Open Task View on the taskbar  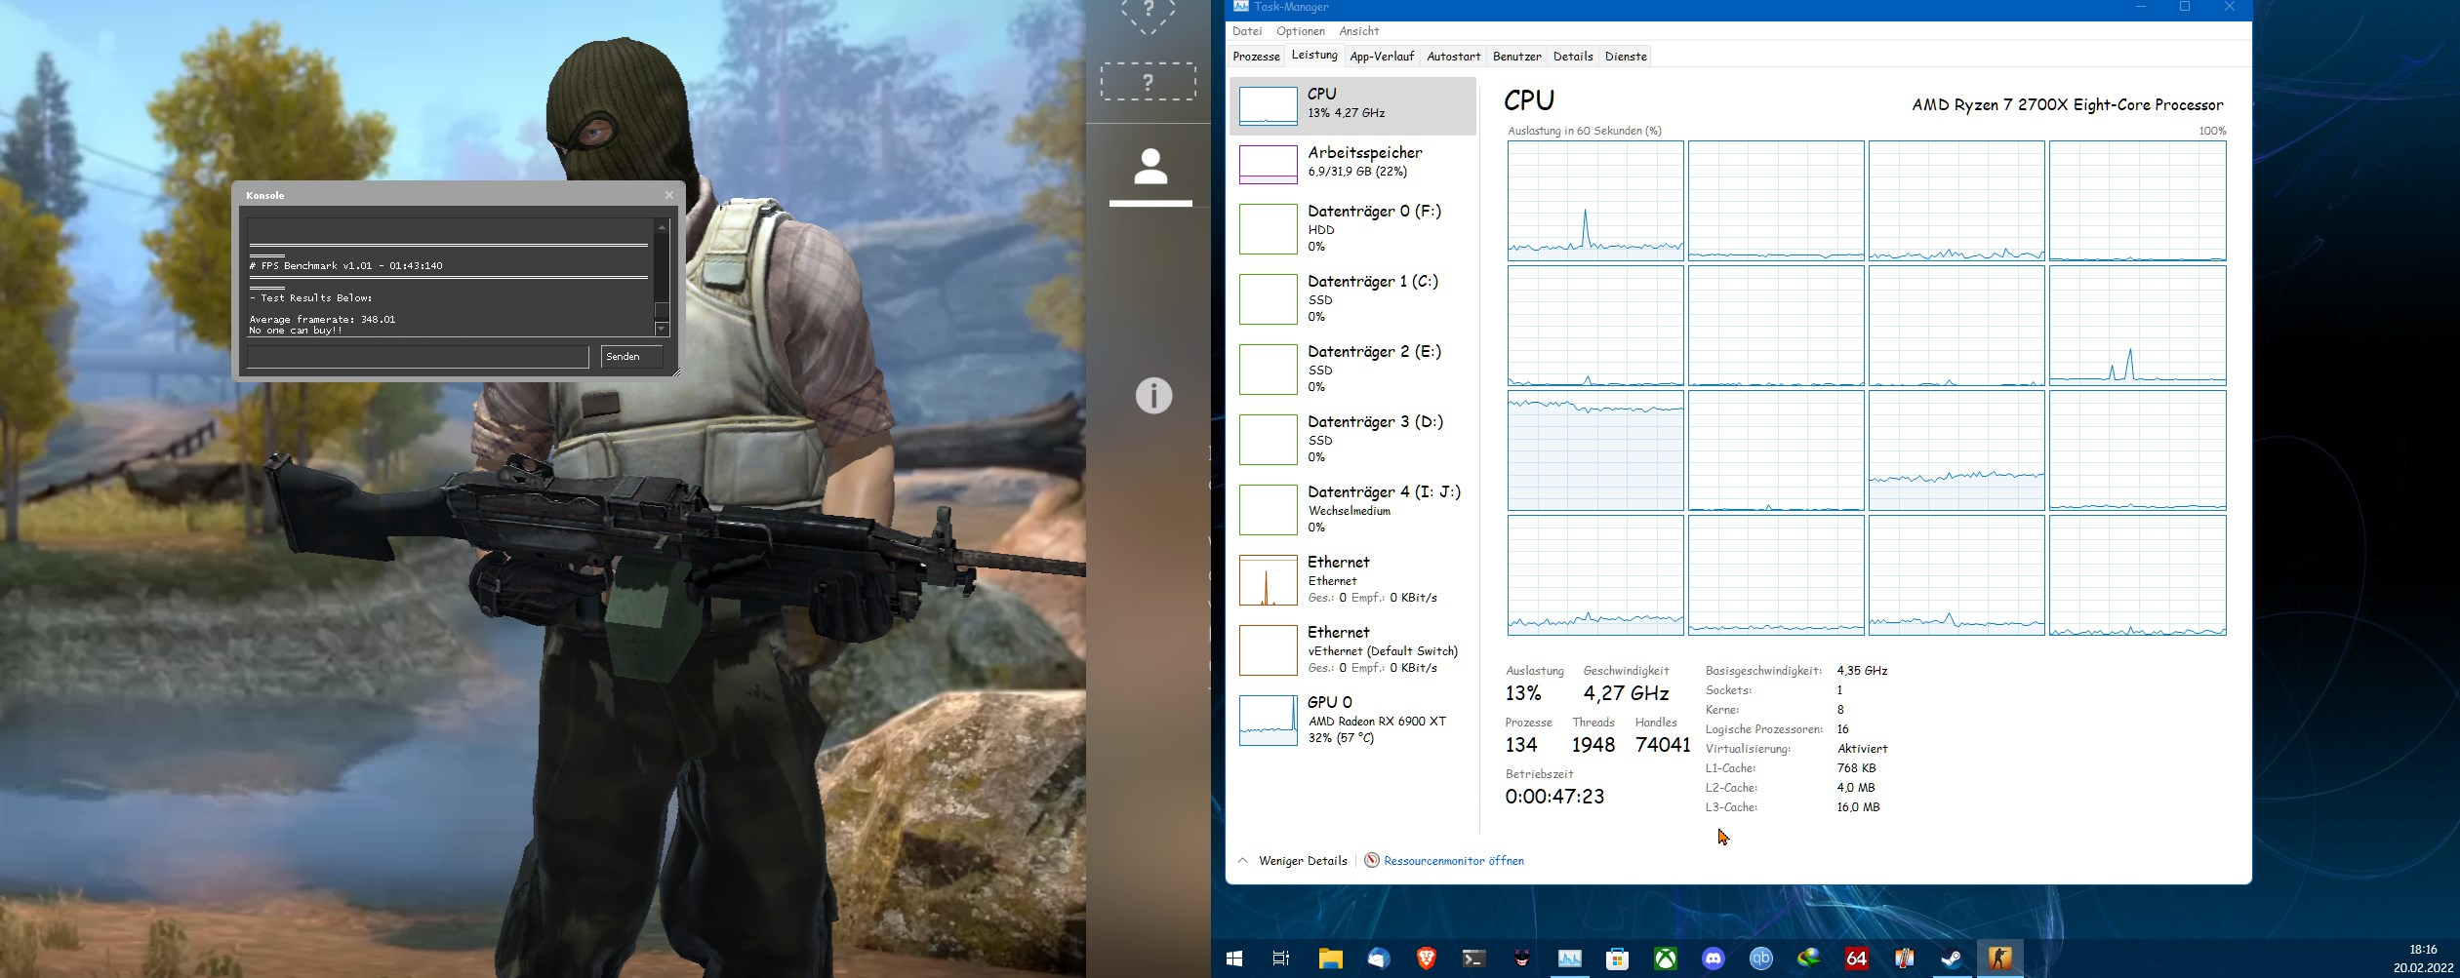pos(1281,958)
